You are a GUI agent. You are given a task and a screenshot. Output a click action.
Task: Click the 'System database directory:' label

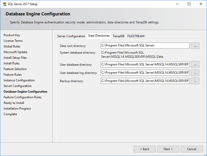click(78, 53)
